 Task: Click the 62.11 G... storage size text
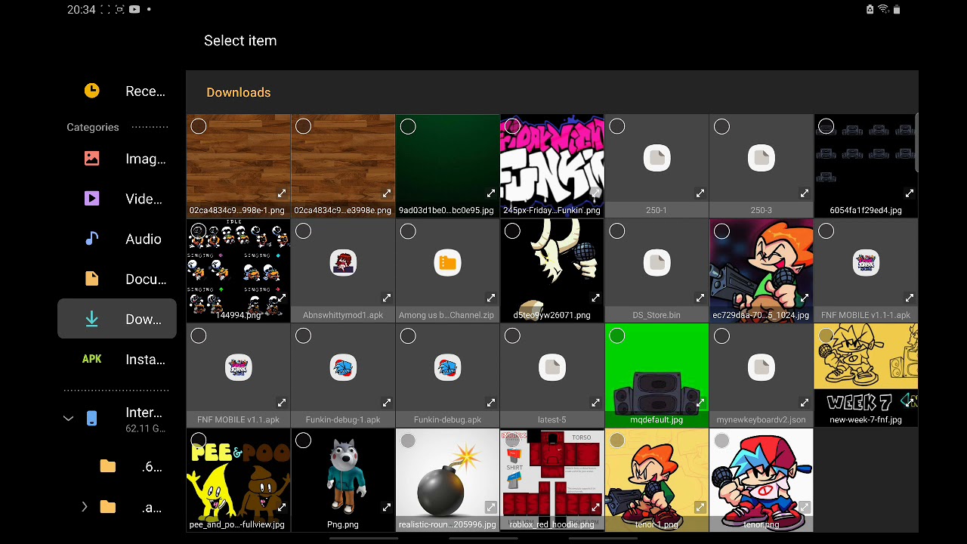[145, 428]
